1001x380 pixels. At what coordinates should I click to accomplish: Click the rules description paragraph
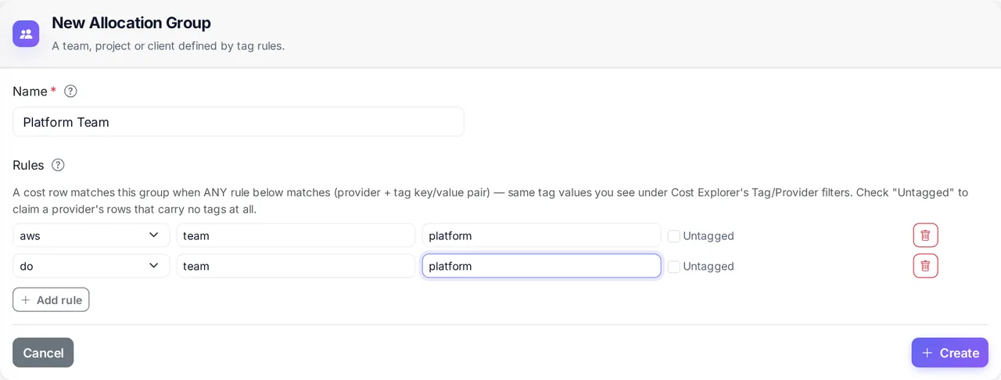click(490, 201)
